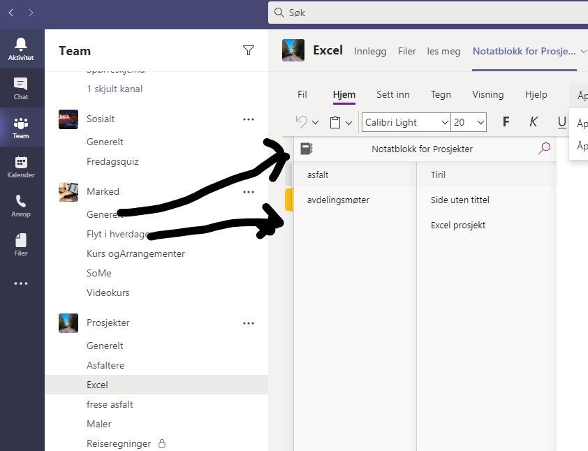Open the paste options dropdown

(x=348, y=121)
